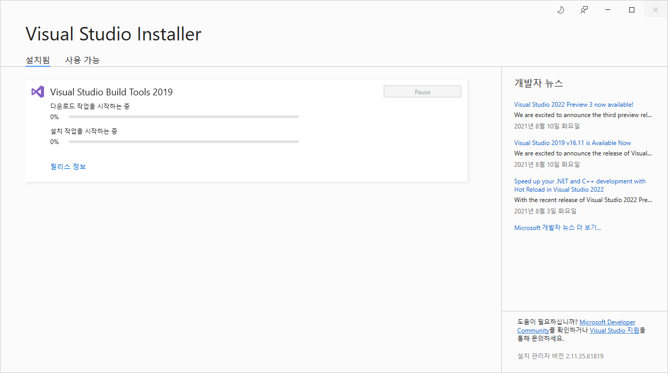This screenshot has height=373, width=668.
Task: Minimize the Visual Studio Installer window
Action: coord(608,10)
